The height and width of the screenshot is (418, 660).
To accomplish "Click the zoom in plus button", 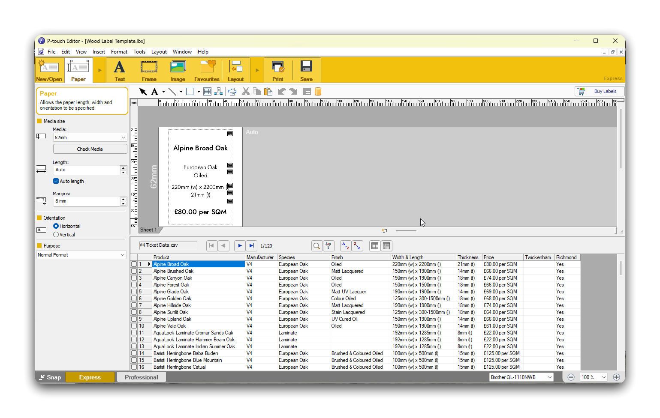I will [616, 377].
